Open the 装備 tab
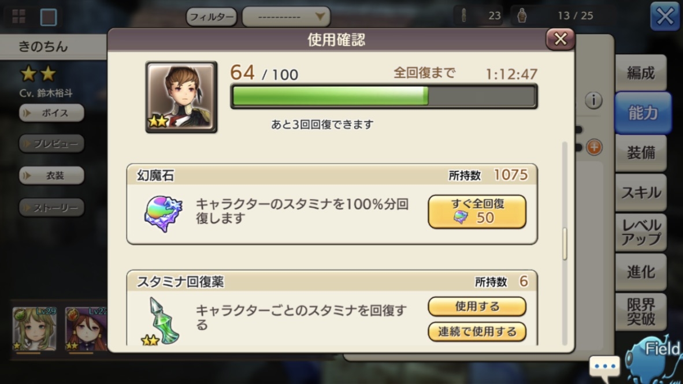Viewport: 683px width, 384px height. pyautogui.click(x=641, y=153)
